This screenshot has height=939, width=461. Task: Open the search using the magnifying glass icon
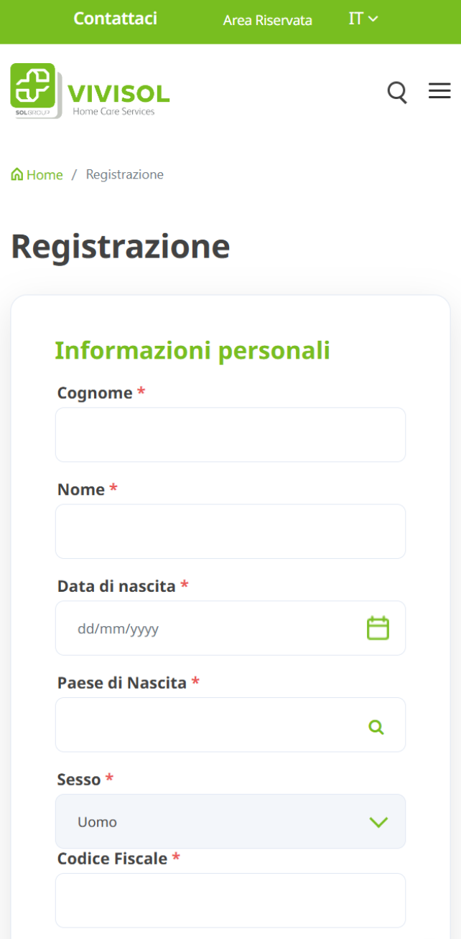396,92
